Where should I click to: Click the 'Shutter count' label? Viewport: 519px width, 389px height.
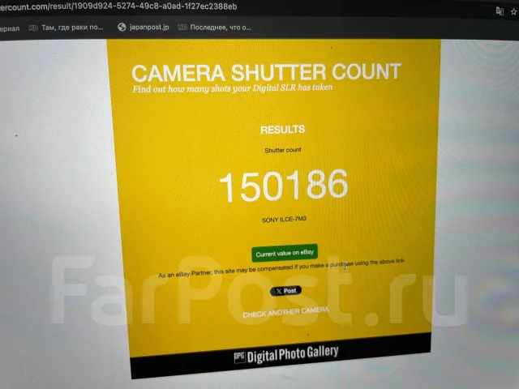click(283, 150)
